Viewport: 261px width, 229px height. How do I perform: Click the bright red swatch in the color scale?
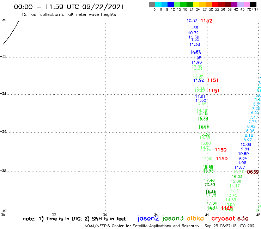(x=215, y=4)
